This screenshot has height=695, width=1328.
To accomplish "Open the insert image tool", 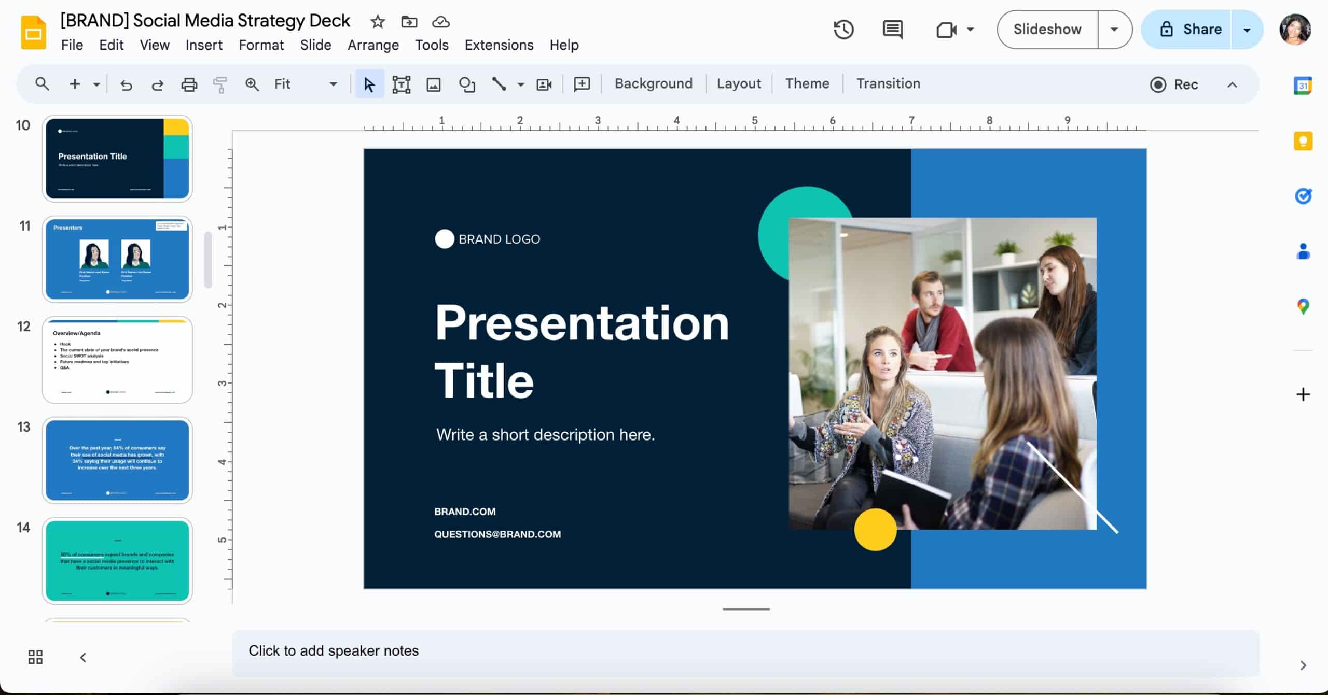I will [434, 83].
